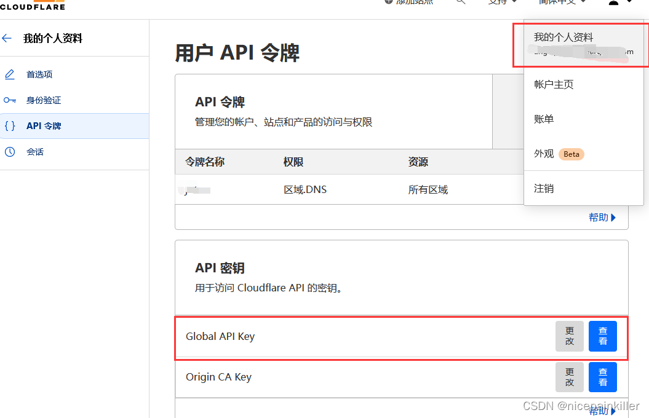Choose 注销 to log out

point(544,189)
